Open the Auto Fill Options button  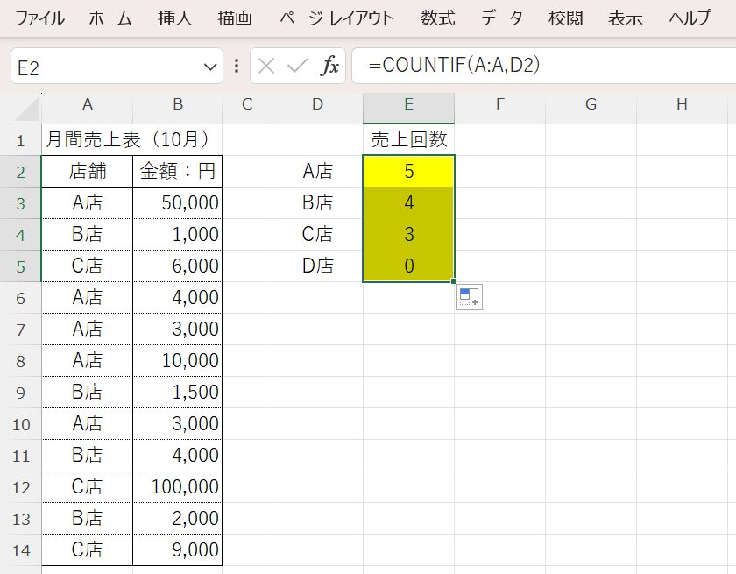pos(469,298)
